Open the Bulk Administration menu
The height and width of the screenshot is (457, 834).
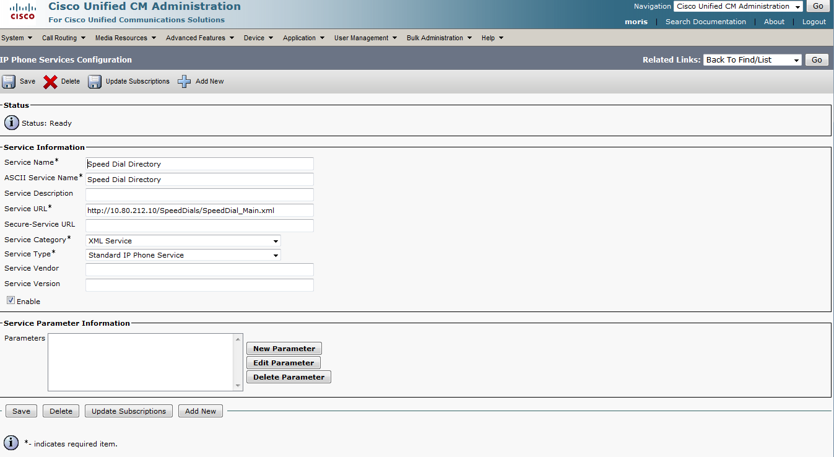pos(439,38)
